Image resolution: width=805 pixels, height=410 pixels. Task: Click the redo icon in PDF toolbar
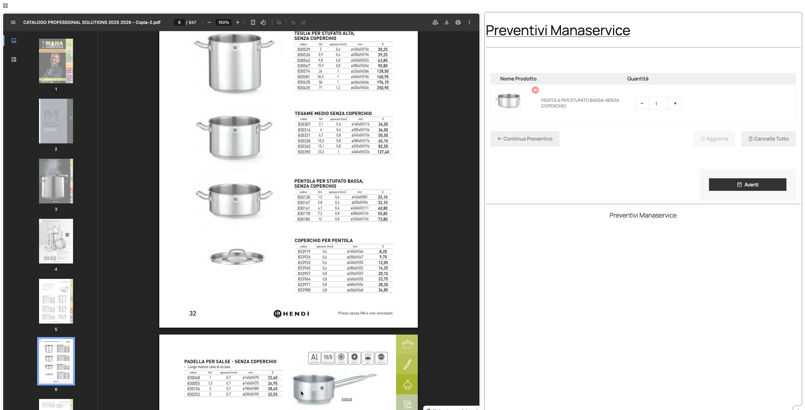point(303,22)
